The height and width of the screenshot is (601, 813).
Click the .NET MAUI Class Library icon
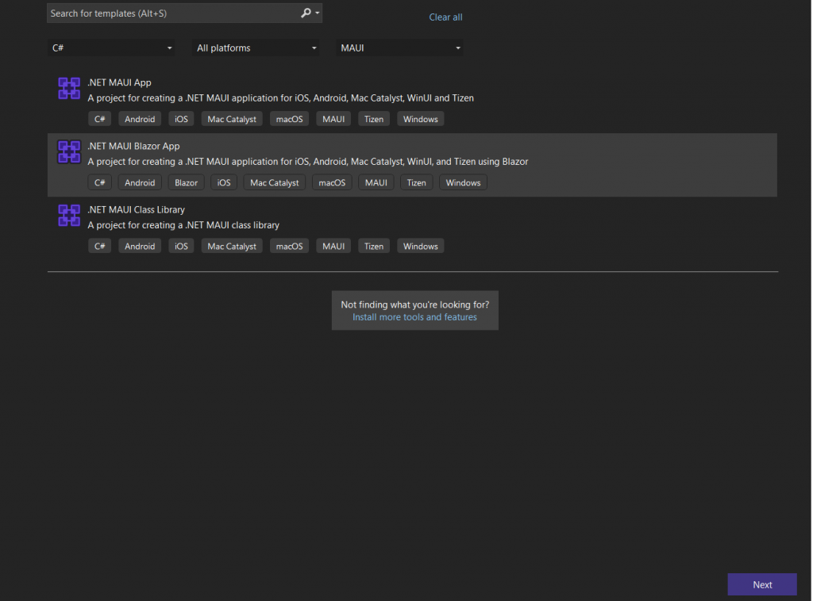click(x=69, y=216)
